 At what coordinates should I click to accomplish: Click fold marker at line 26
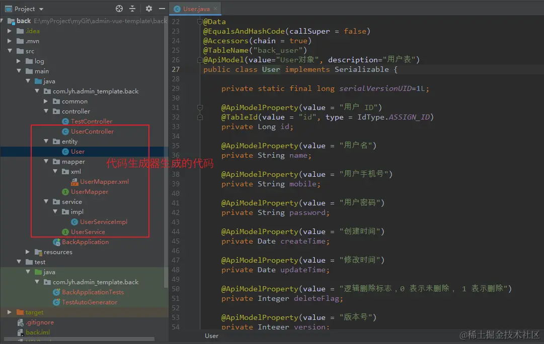coord(199,60)
